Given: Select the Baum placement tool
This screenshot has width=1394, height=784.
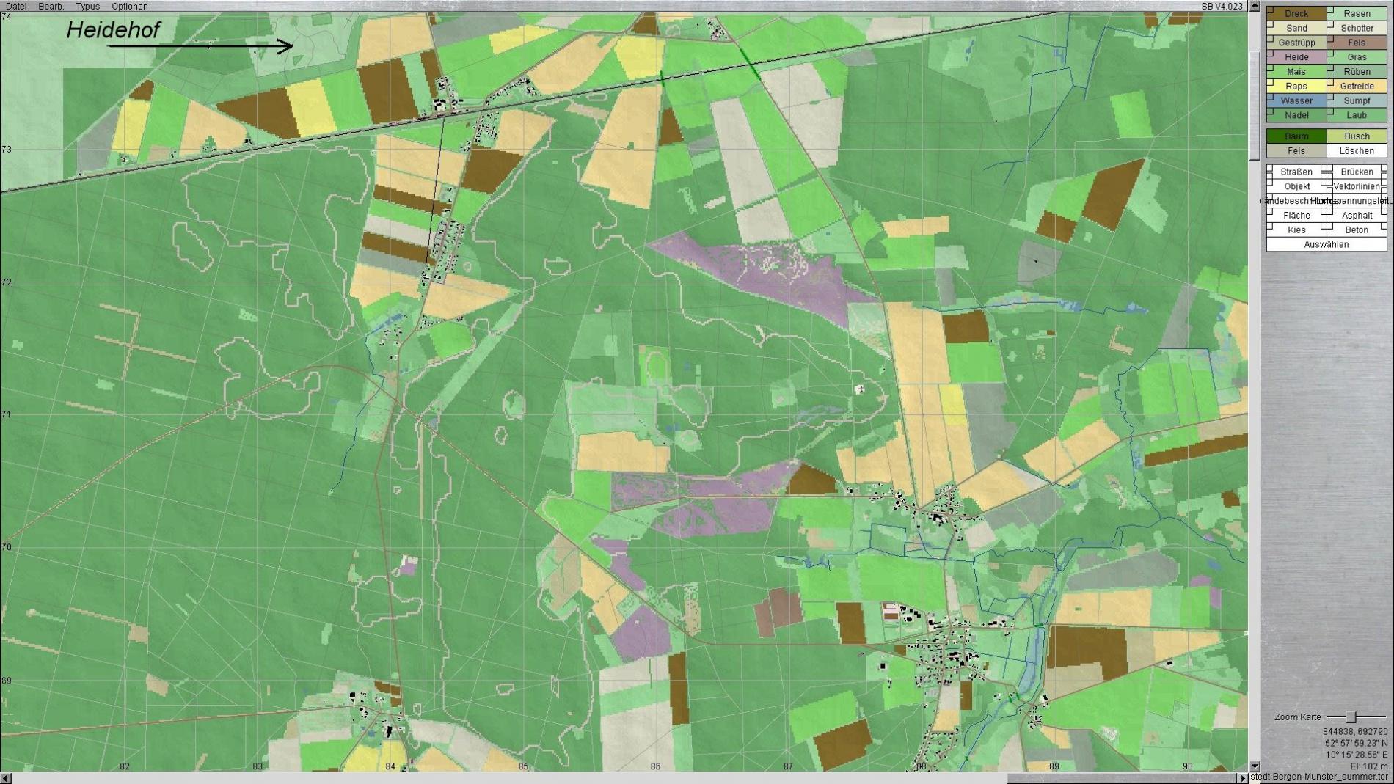Looking at the screenshot, I should click(x=1296, y=136).
